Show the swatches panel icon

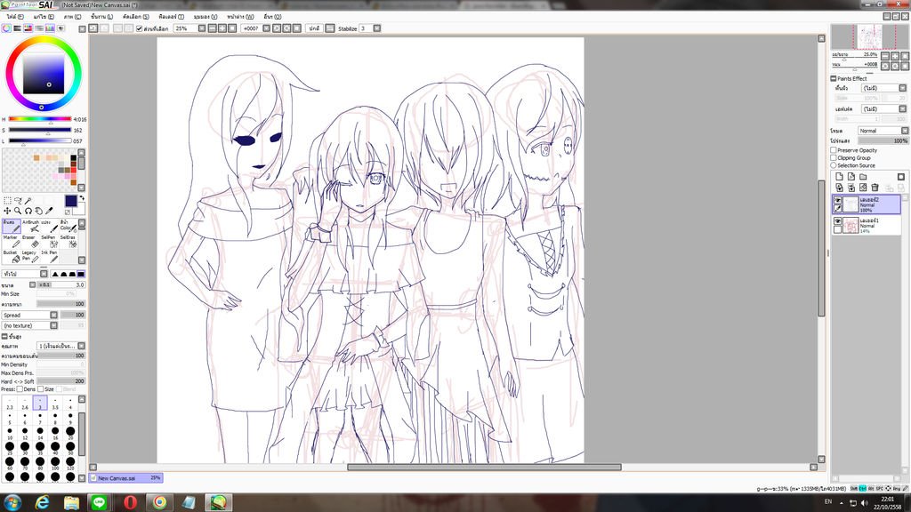[50, 28]
